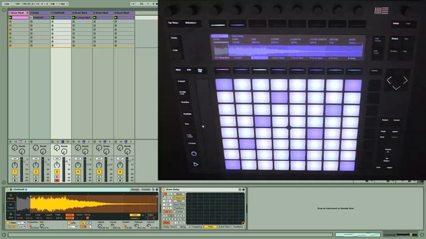Click the Push Tap Tempo button
The image size is (426, 239).
[x=173, y=23]
